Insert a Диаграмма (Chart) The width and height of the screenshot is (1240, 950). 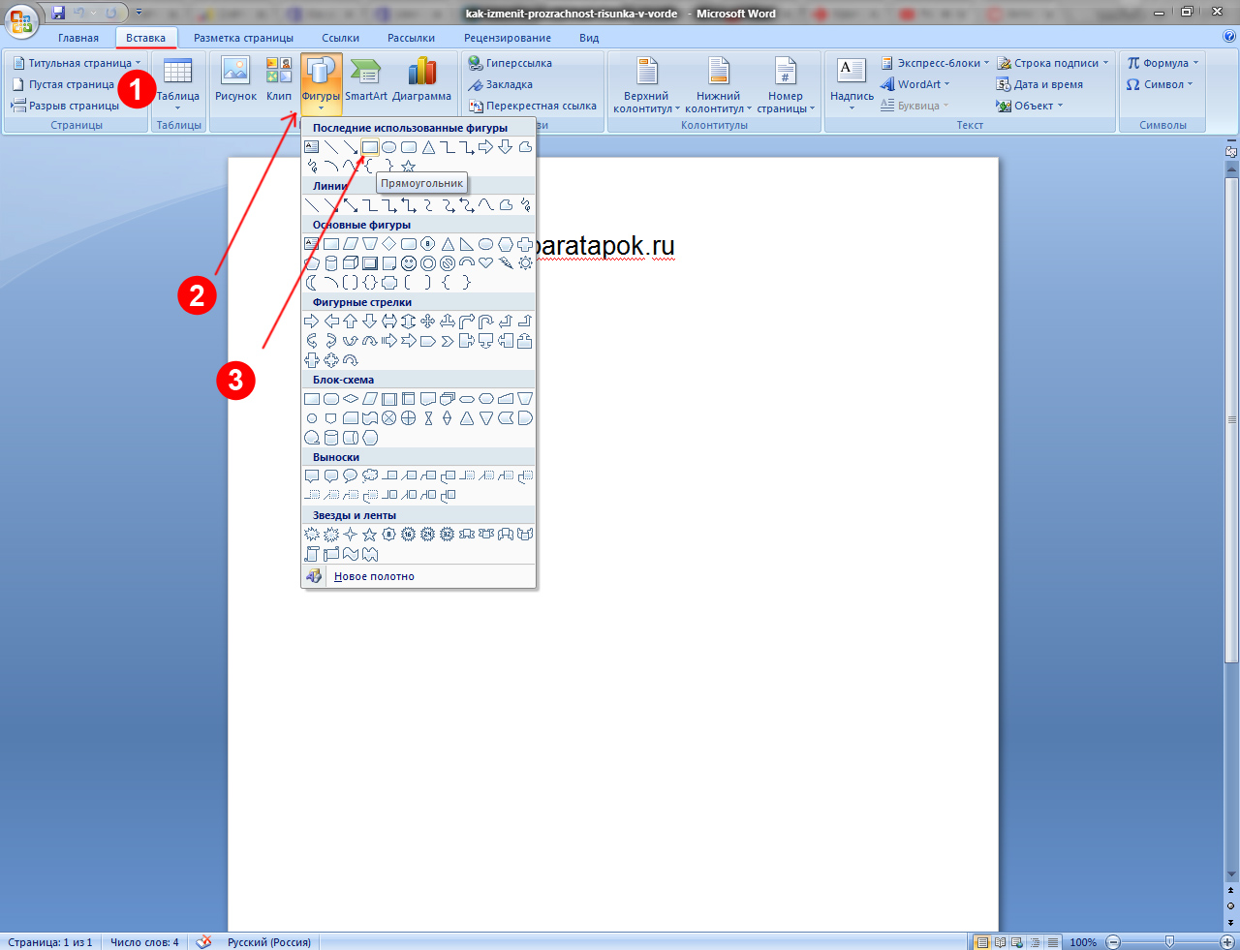point(421,79)
